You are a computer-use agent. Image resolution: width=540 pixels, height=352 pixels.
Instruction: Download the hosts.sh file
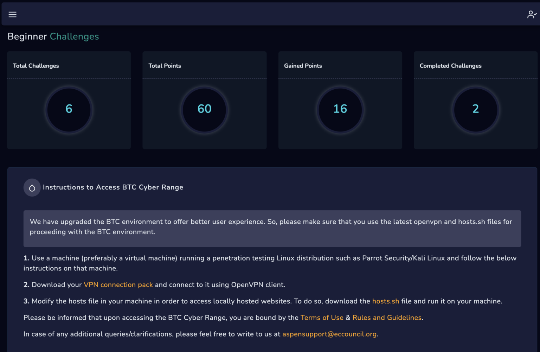[385, 301]
